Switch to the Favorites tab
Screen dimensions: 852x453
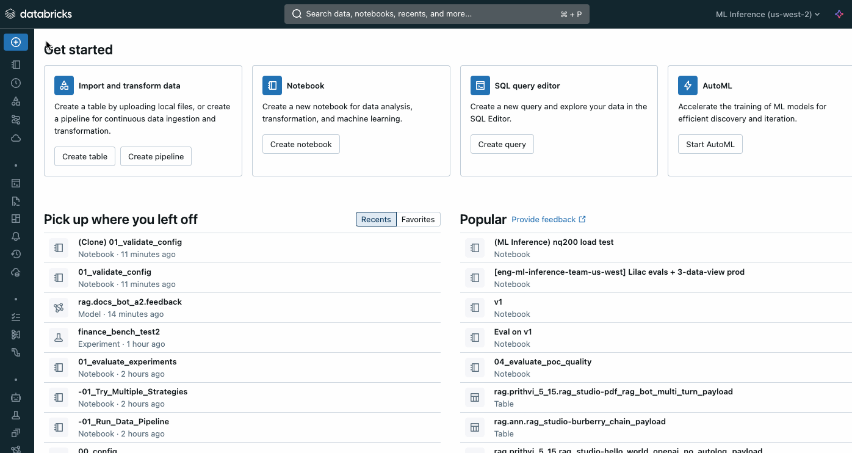418,219
